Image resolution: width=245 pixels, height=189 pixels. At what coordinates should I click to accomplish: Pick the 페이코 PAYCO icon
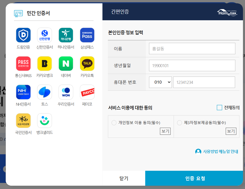(87, 92)
